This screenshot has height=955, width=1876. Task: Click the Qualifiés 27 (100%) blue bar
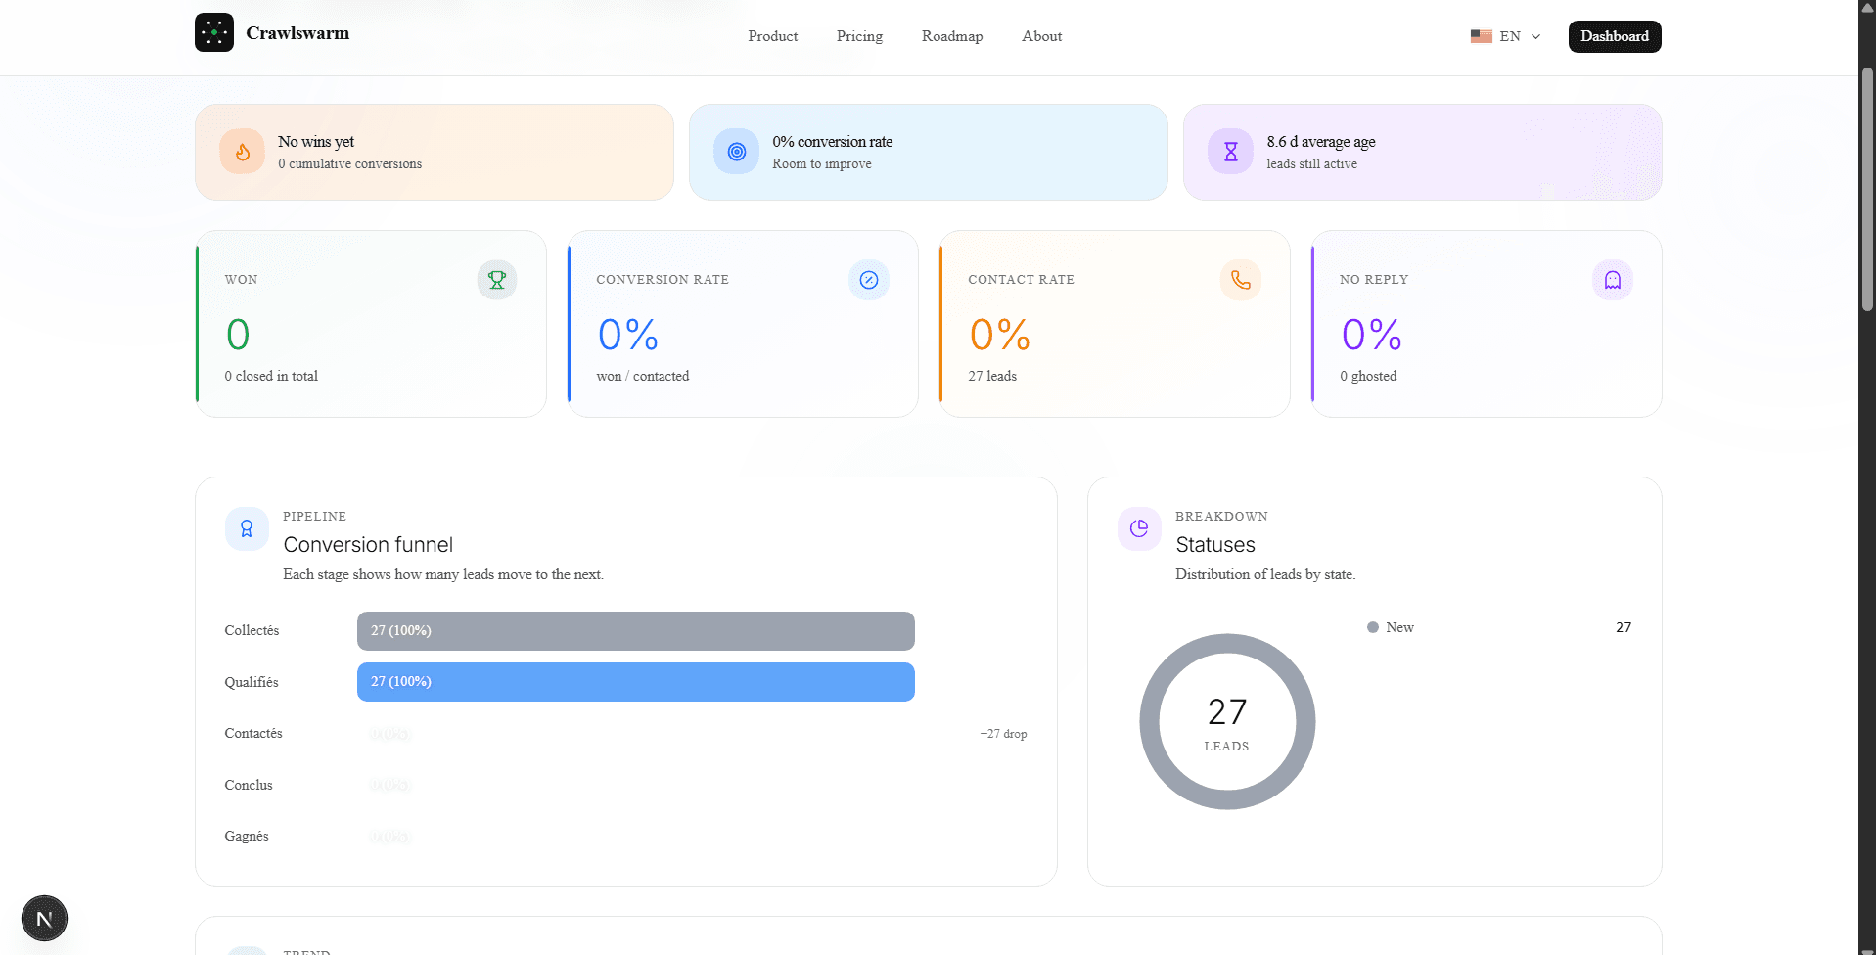(x=636, y=682)
